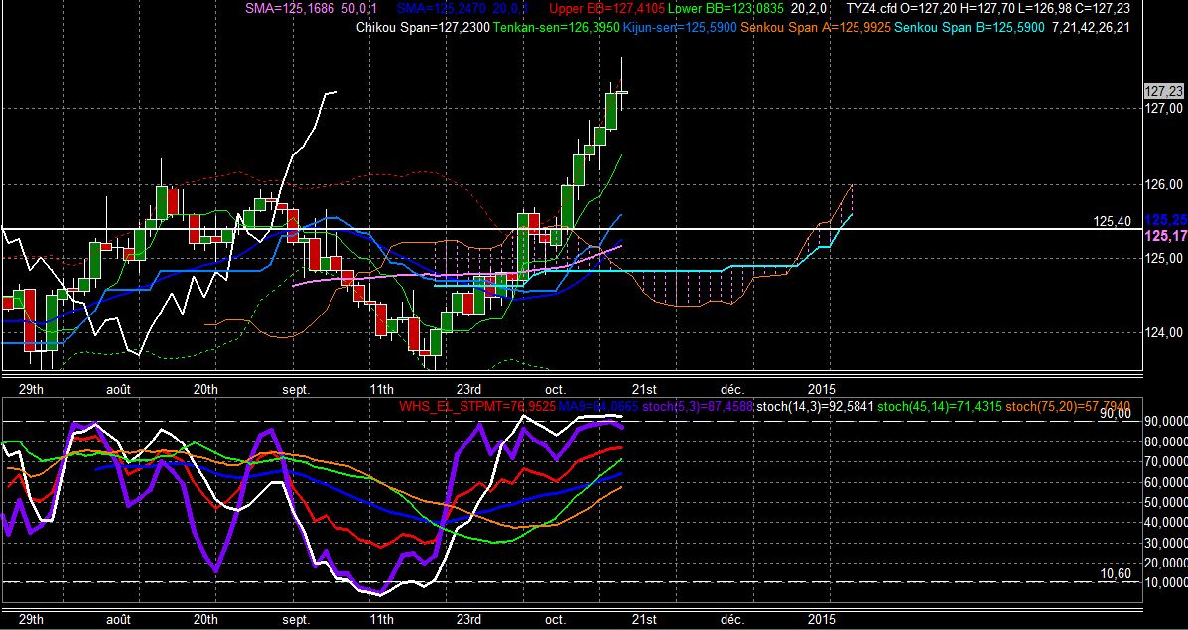Click '23rd' beneath the stochastic panel

[468, 619]
